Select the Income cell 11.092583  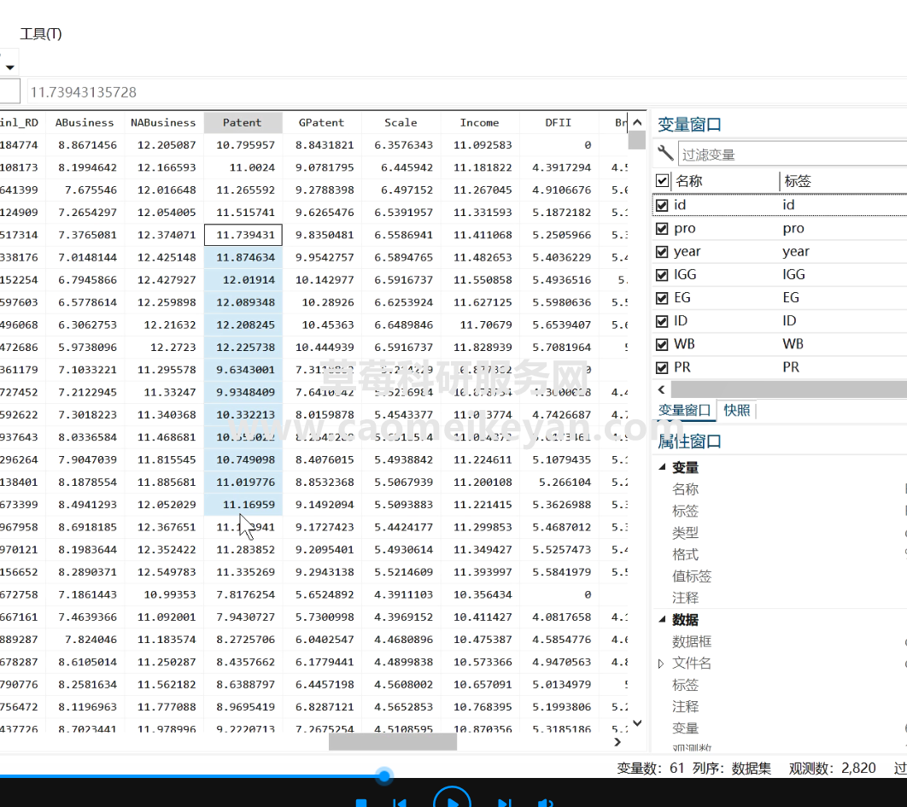[481, 144]
